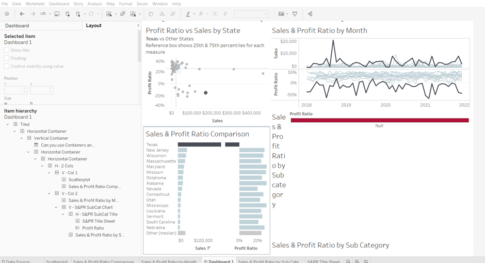Click the Highlight pen icon
Viewport: 485px width, 263px height.
click(188, 14)
